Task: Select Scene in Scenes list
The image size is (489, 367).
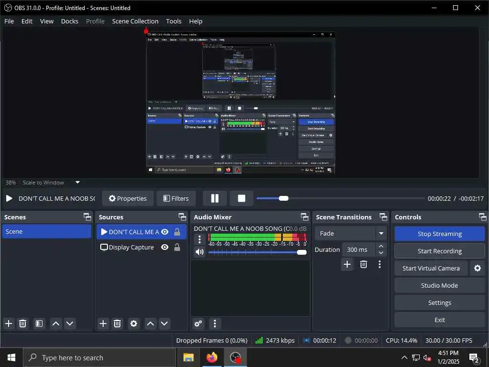Action: point(47,232)
